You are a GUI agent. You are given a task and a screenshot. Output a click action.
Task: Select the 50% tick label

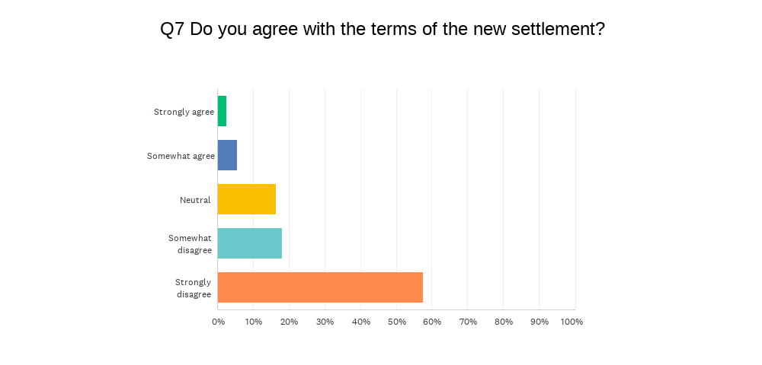tap(396, 322)
